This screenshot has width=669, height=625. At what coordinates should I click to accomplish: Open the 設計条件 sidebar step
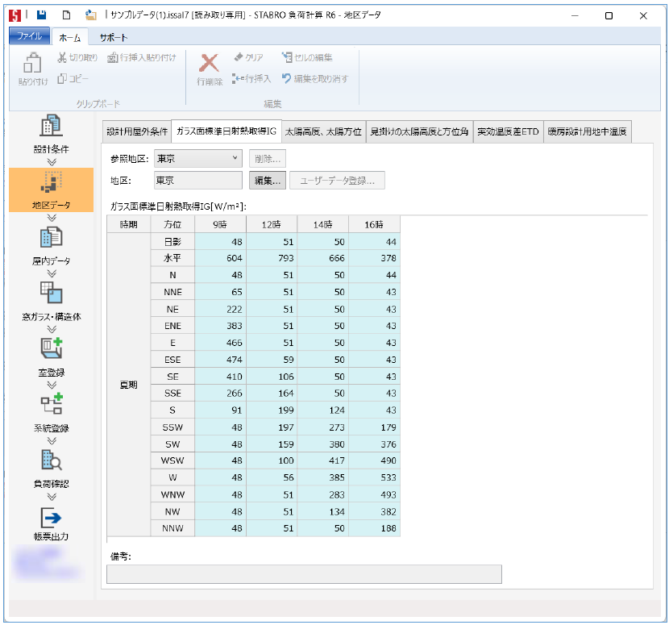pyautogui.click(x=52, y=133)
